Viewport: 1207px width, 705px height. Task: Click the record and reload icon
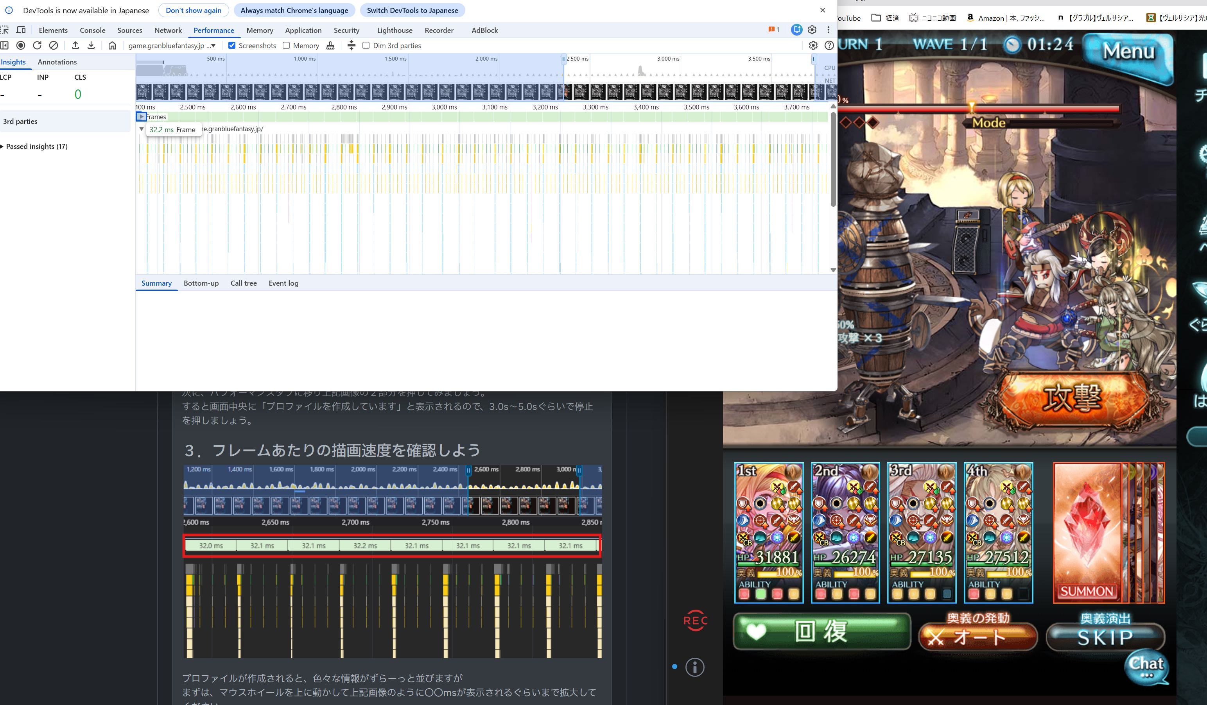point(37,45)
